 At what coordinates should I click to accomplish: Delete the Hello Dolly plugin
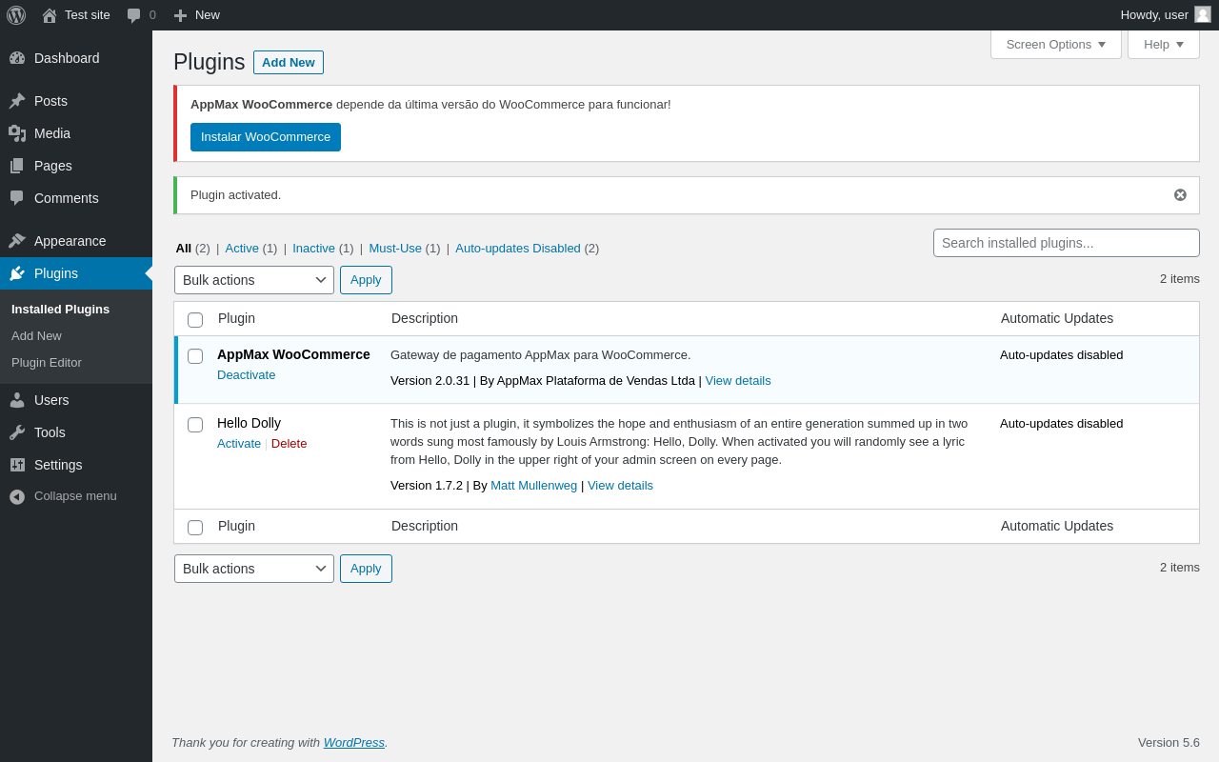[x=290, y=444]
